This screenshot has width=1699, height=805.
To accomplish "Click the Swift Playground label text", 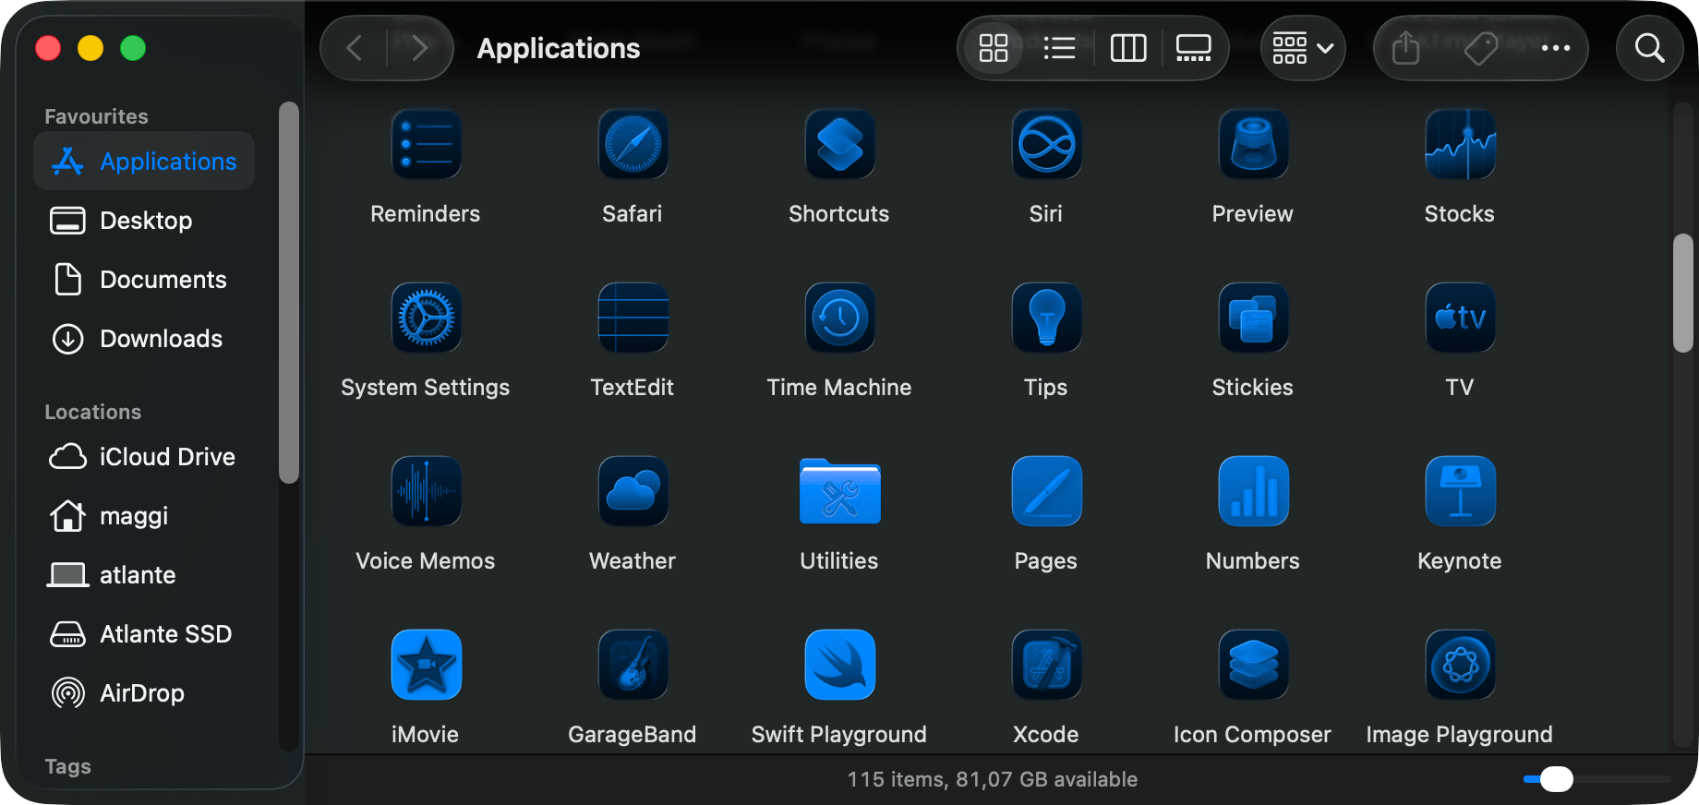I will [839, 734].
